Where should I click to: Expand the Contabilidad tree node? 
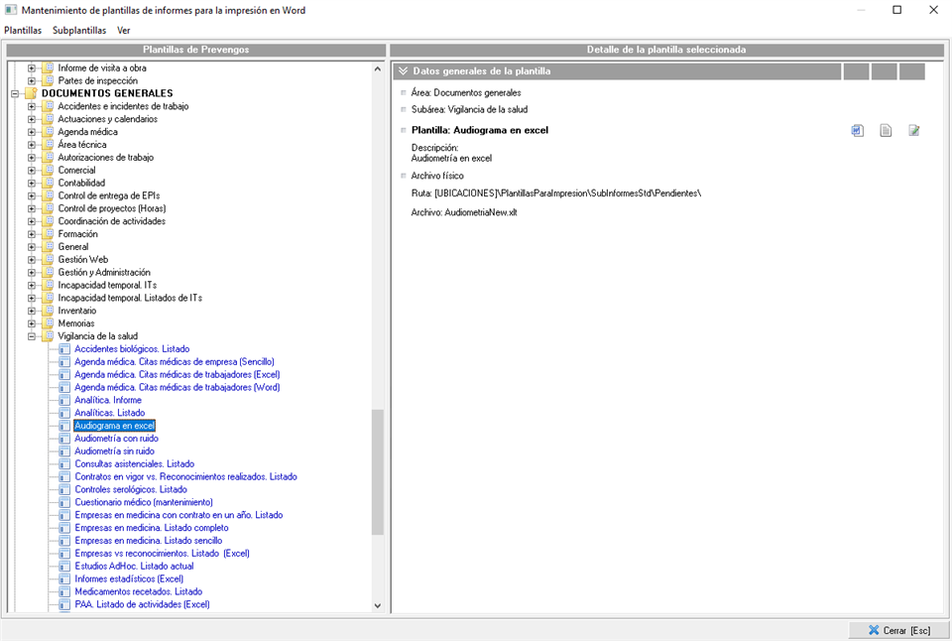[x=32, y=184]
